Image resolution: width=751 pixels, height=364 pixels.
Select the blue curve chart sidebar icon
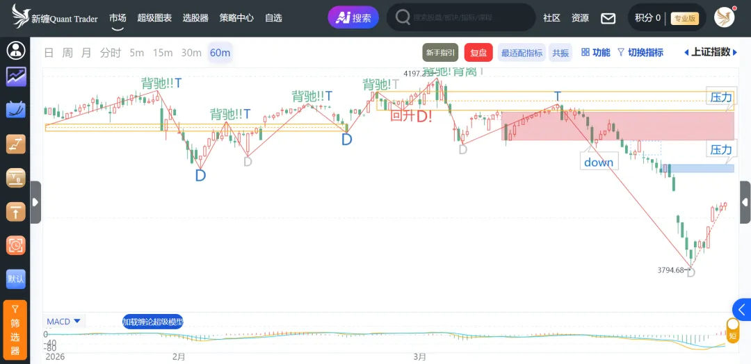tap(16, 110)
